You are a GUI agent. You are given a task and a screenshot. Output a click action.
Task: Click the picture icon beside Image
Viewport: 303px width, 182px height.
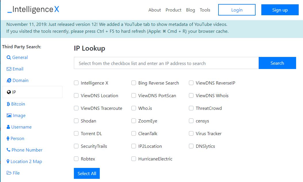pyautogui.click(x=9, y=116)
